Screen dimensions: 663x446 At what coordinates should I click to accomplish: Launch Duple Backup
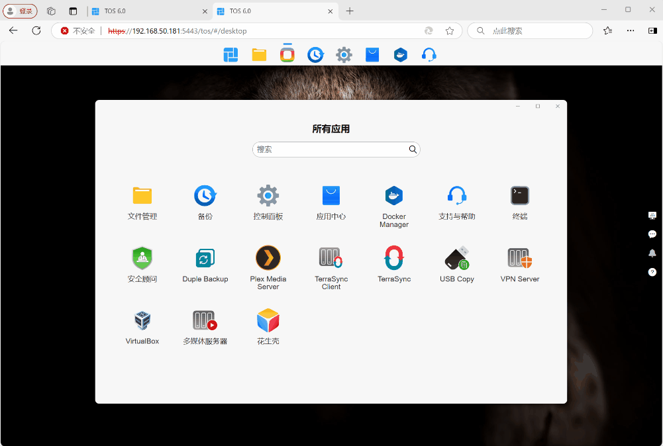[x=205, y=265]
